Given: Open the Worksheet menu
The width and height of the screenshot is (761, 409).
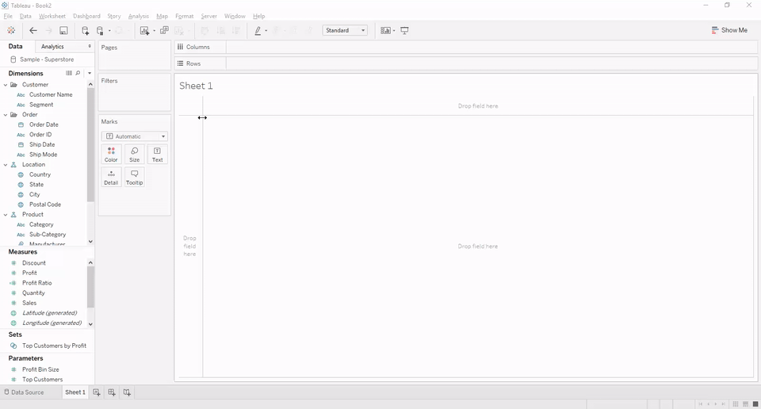Looking at the screenshot, I should tap(52, 16).
